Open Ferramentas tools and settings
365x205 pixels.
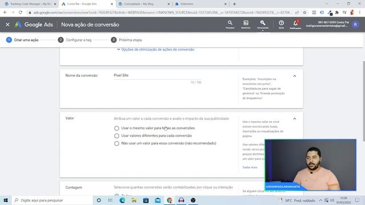[x=262, y=24]
